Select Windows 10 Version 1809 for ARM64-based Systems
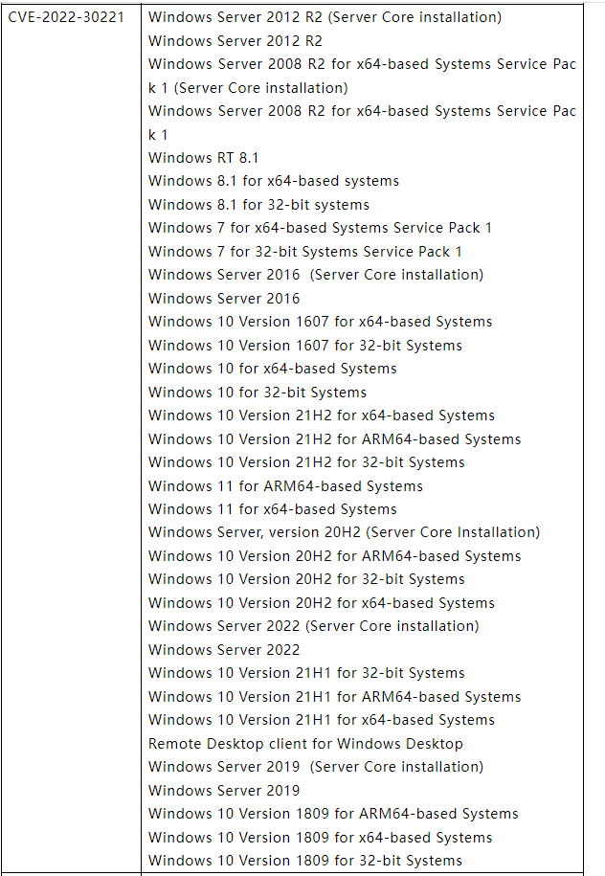This screenshot has height=876, width=605. point(333,815)
